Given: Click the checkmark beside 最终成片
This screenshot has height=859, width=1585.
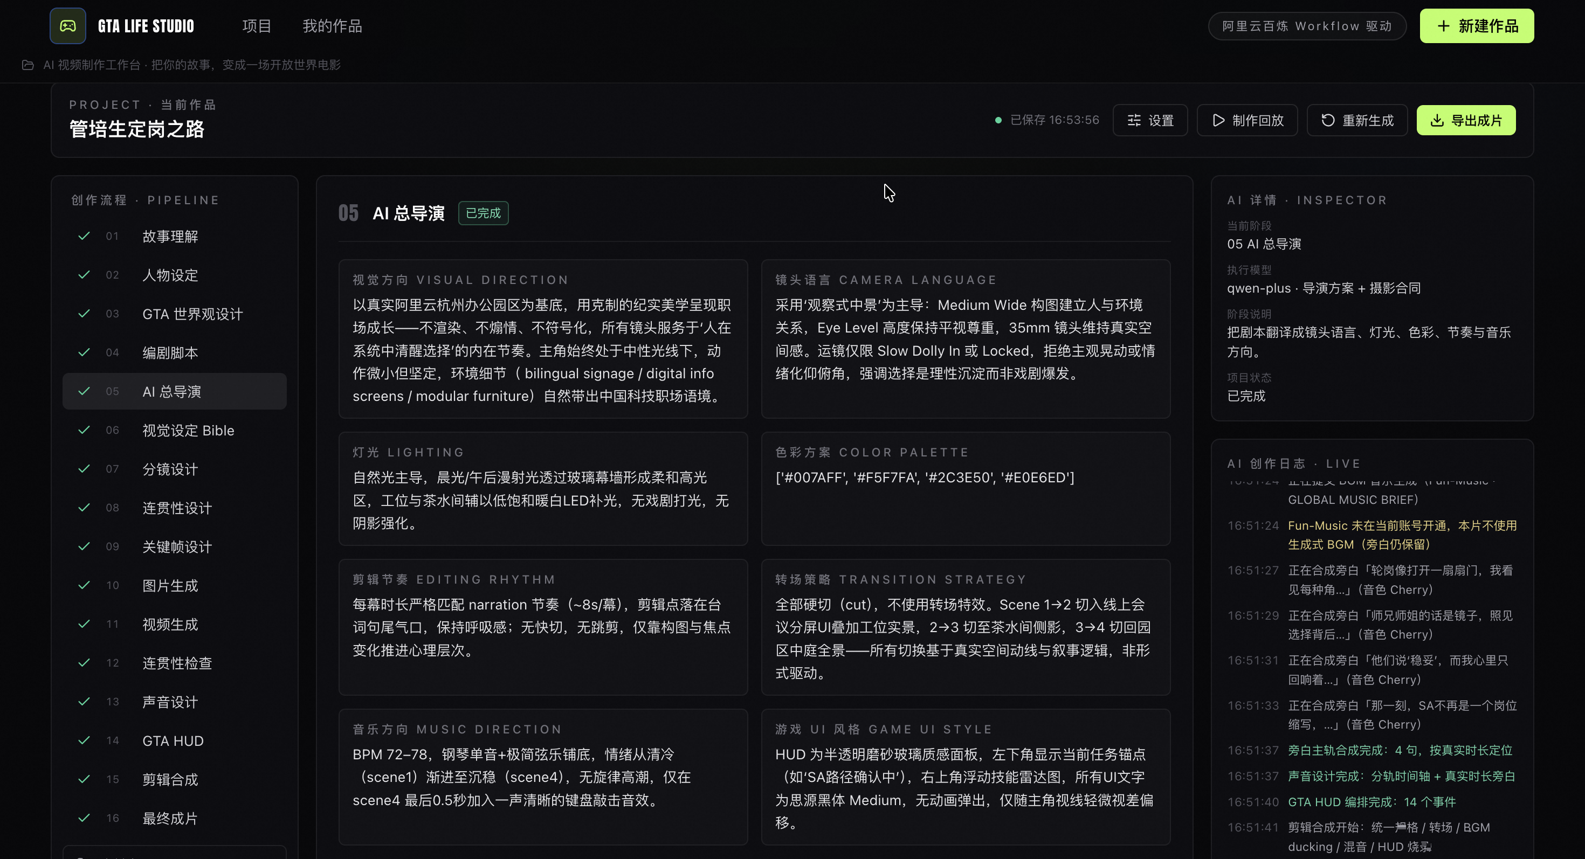Looking at the screenshot, I should 84,818.
